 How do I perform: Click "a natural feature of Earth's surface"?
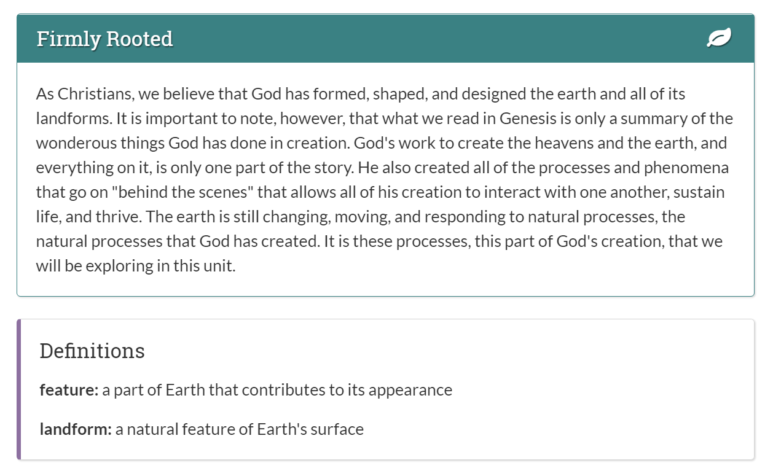240,429
